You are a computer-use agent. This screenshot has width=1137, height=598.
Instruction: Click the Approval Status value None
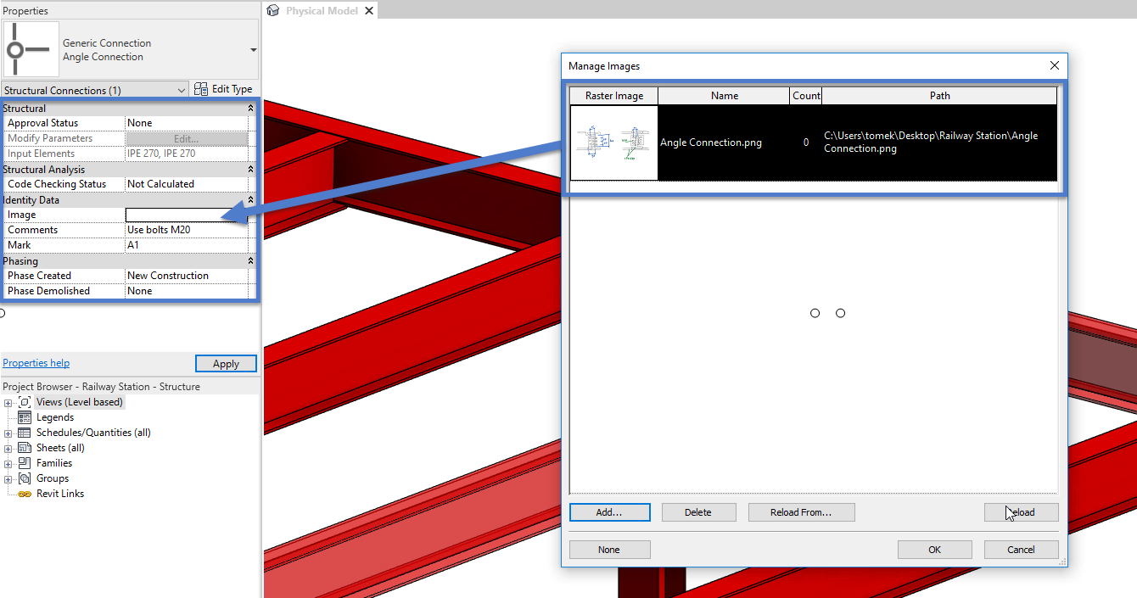point(187,123)
